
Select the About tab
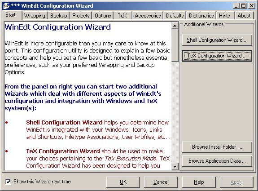click(x=244, y=16)
